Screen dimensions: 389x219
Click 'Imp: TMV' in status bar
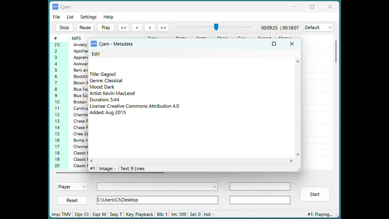[x=61, y=214]
